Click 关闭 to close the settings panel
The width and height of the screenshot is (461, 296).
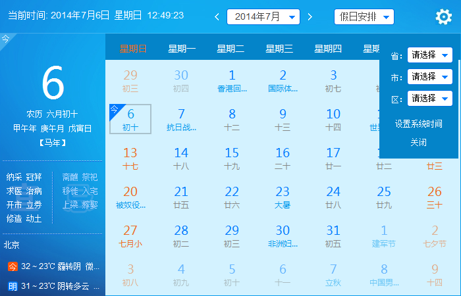click(x=418, y=142)
